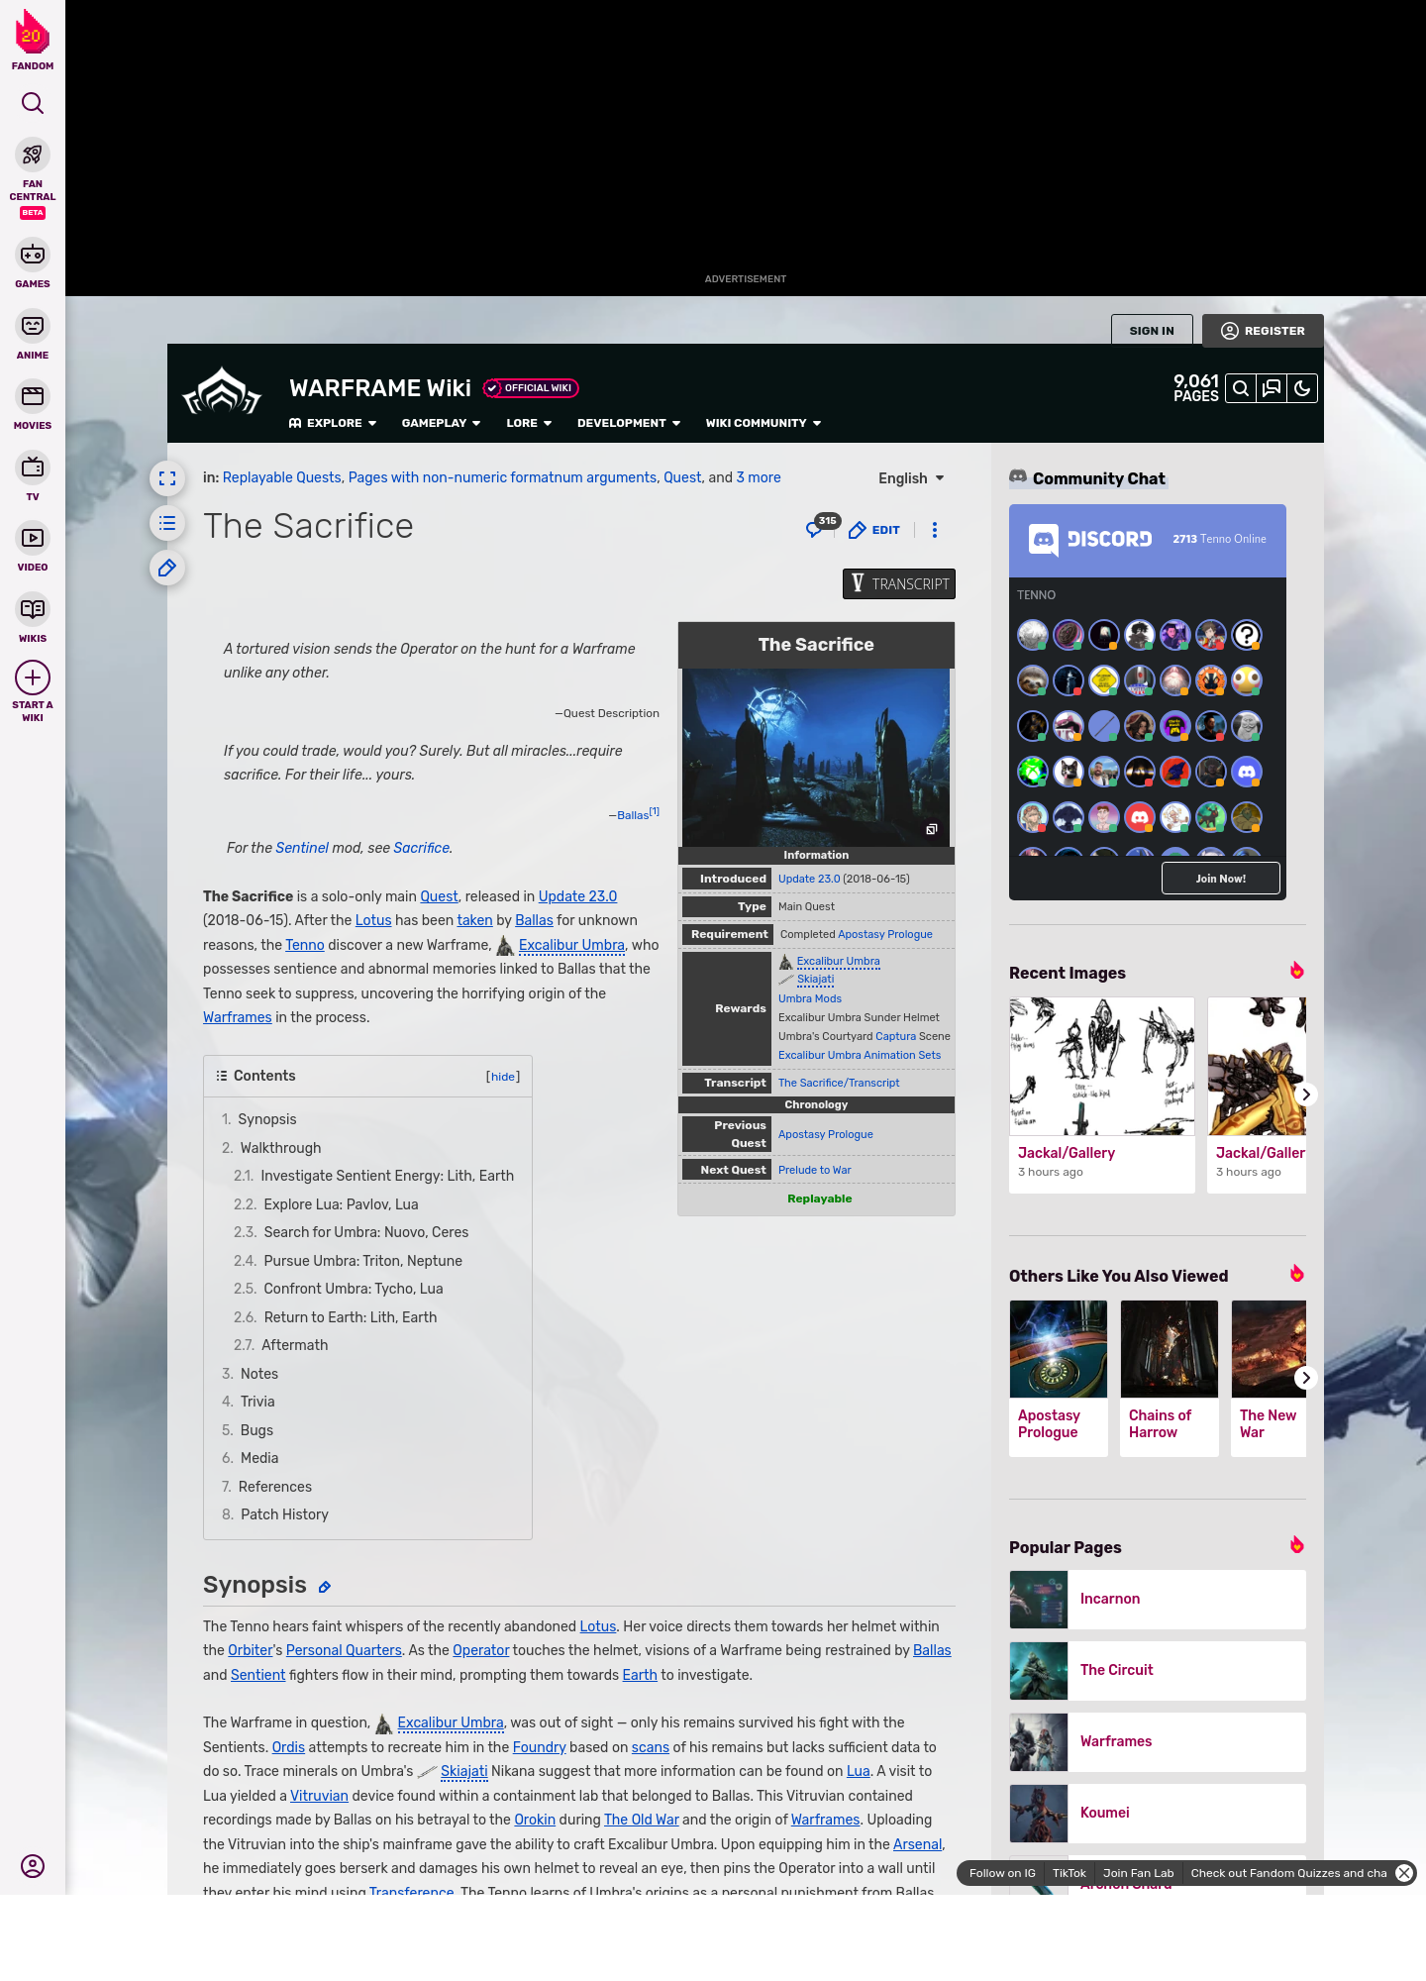This screenshot has height=1981, width=1426.
Task: Open the Replayable Quests category link
Action: (x=282, y=477)
